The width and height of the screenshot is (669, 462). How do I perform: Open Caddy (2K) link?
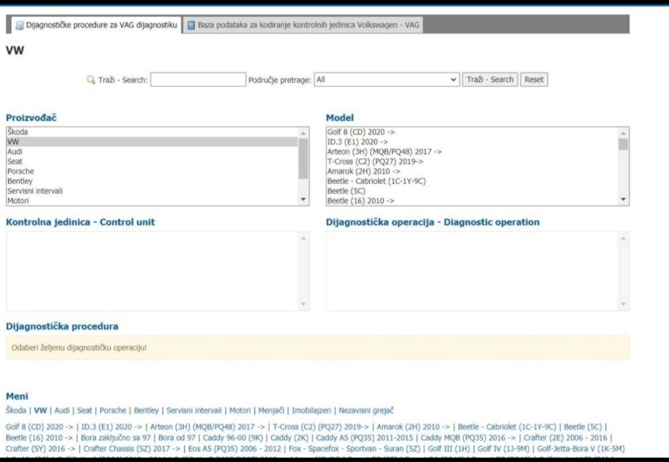click(x=289, y=438)
